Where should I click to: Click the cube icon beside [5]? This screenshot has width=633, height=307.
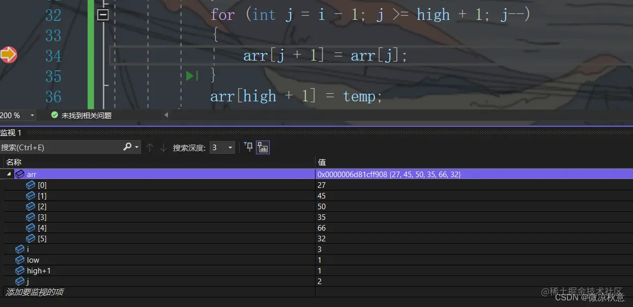point(31,239)
